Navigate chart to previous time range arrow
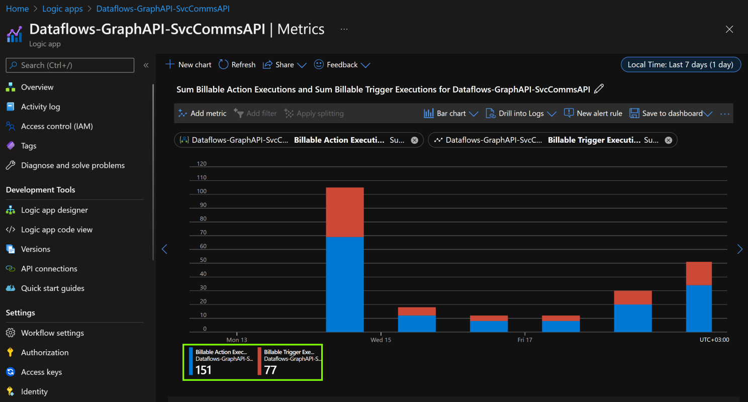The image size is (748, 402). (x=164, y=249)
